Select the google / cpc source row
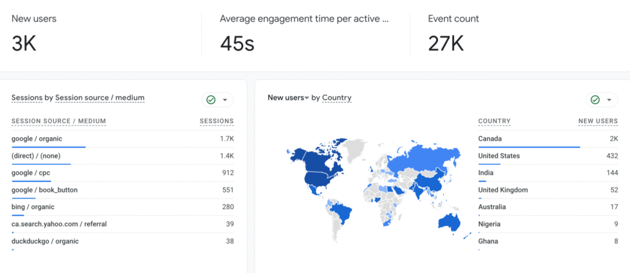The width and height of the screenshot is (630, 273). click(x=31, y=173)
